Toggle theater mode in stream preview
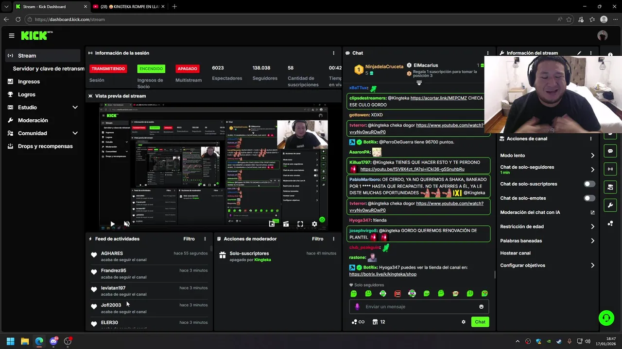 coord(286,224)
